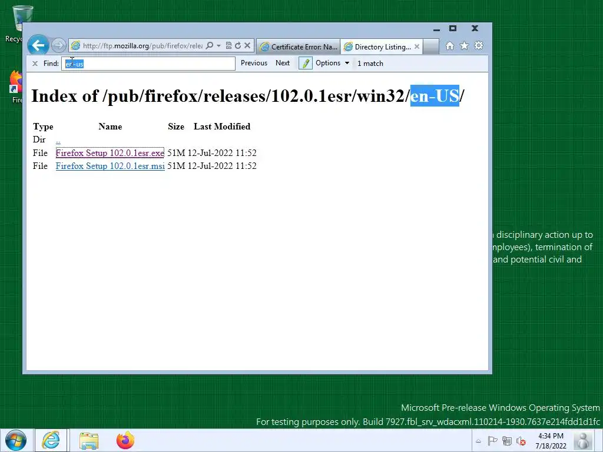The image size is (603, 452).
Task: Click the 'Last Modified' column header
Action: 222,127
